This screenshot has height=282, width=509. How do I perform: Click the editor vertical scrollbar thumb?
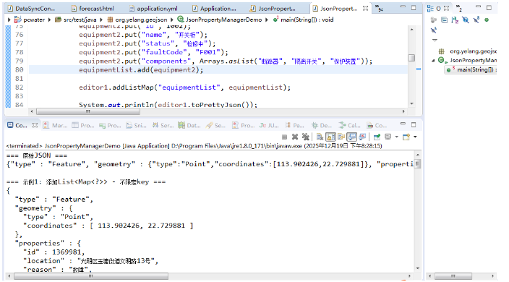[x=411, y=57]
